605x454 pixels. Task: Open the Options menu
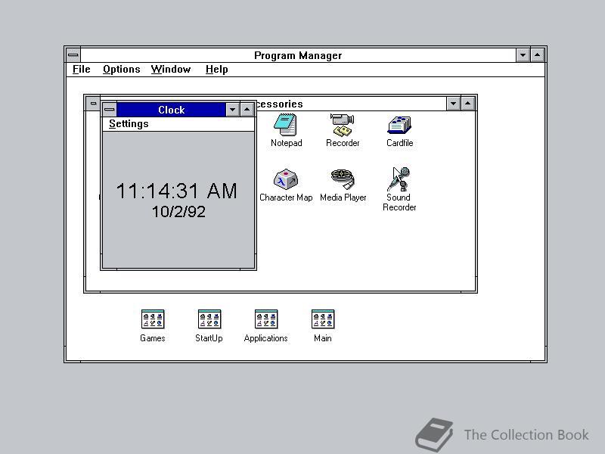click(121, 70)
